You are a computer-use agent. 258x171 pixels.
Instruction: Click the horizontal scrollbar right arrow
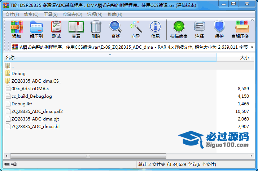[252, 156]
